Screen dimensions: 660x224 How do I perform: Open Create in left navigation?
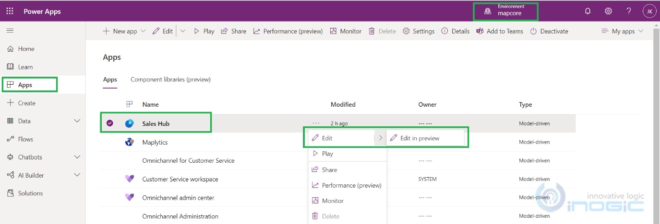point(27,103)
